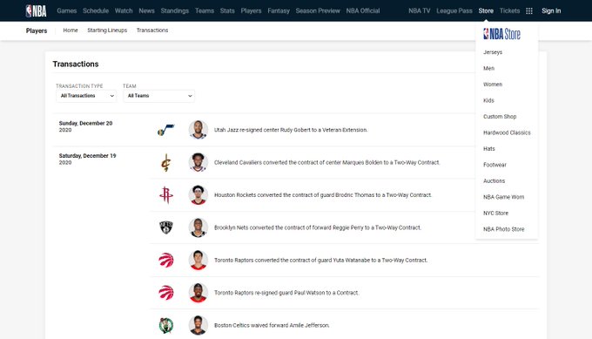Open Paul Watson's player headshot

tap(198, 293)
